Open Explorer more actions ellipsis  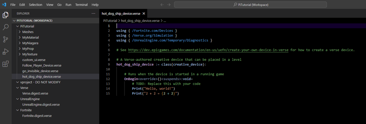point(93,13)
